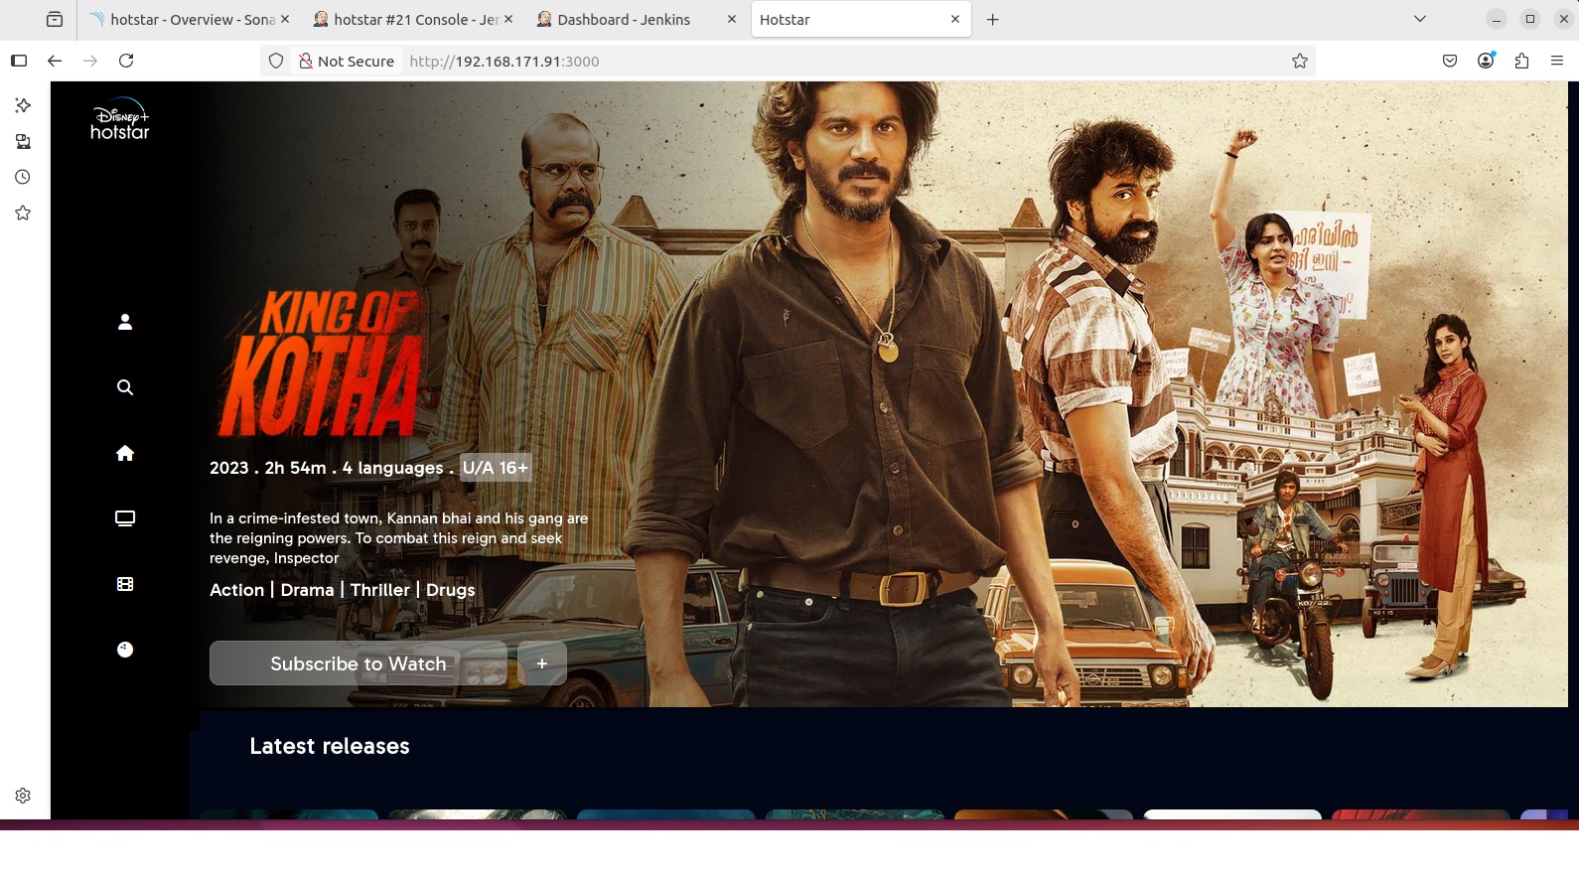This screenshot has height=881, width=1579.
Task: Click the Disney+ Hotstar logo
Action: [120, 119]
